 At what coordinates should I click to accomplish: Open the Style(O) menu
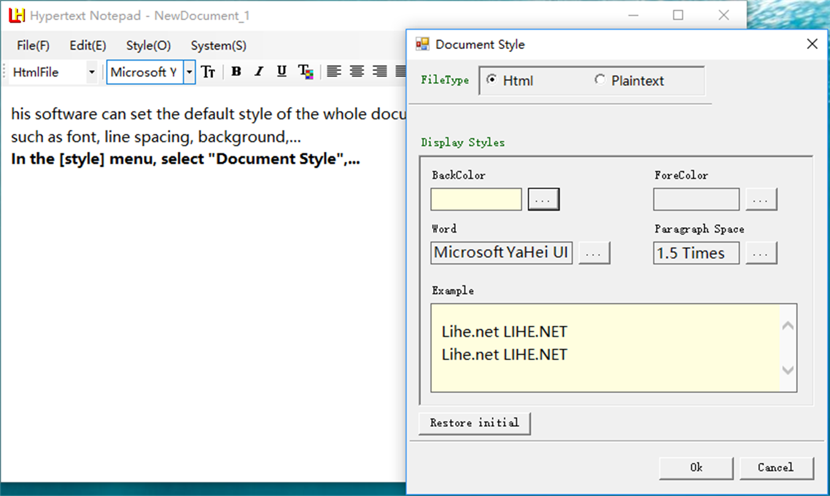(x=148, y=45)
